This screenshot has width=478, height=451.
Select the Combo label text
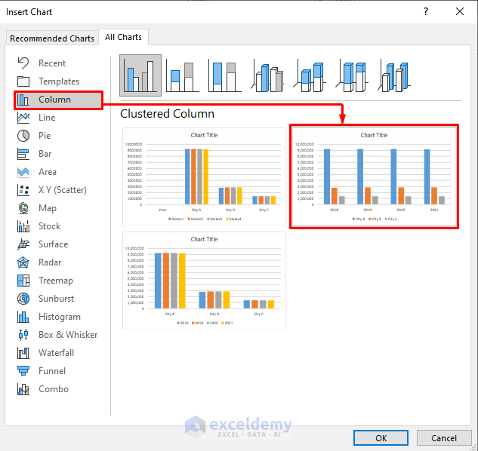click(x=54, y=389)
